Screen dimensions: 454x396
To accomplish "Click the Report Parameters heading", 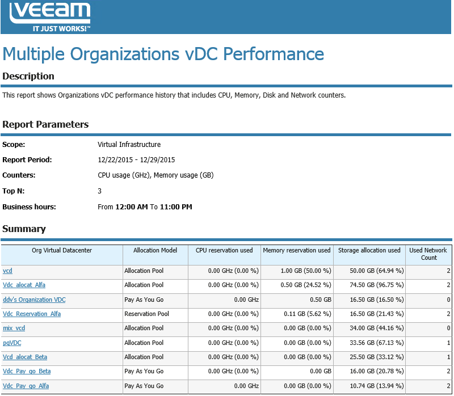I will [x=45, y=124].
